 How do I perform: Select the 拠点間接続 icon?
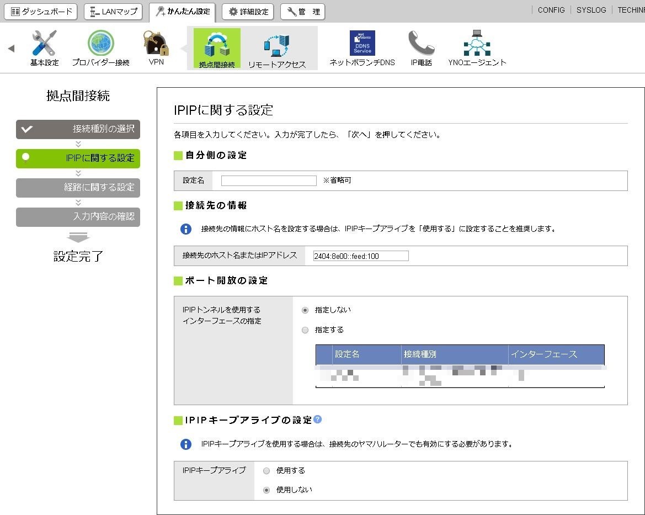[x=217, y=48]
